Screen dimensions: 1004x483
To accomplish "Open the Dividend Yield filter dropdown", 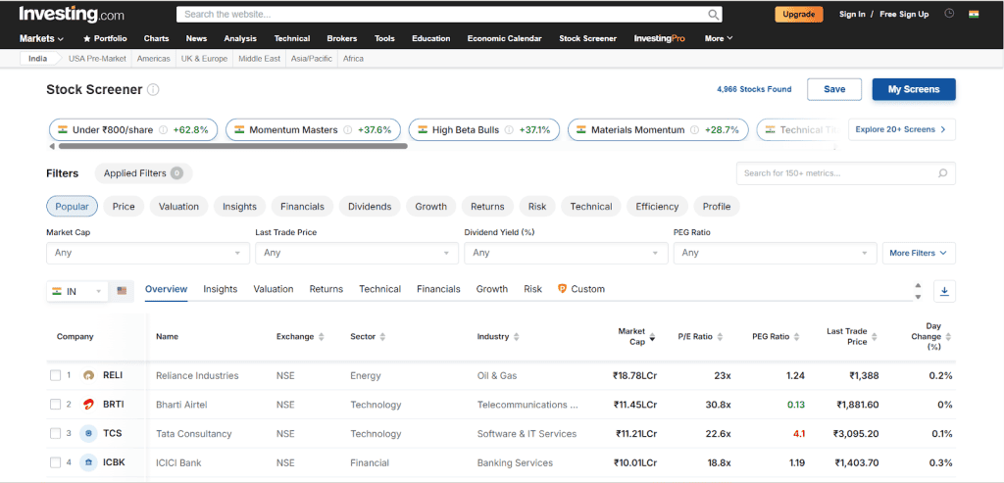I will click(566, 253).
